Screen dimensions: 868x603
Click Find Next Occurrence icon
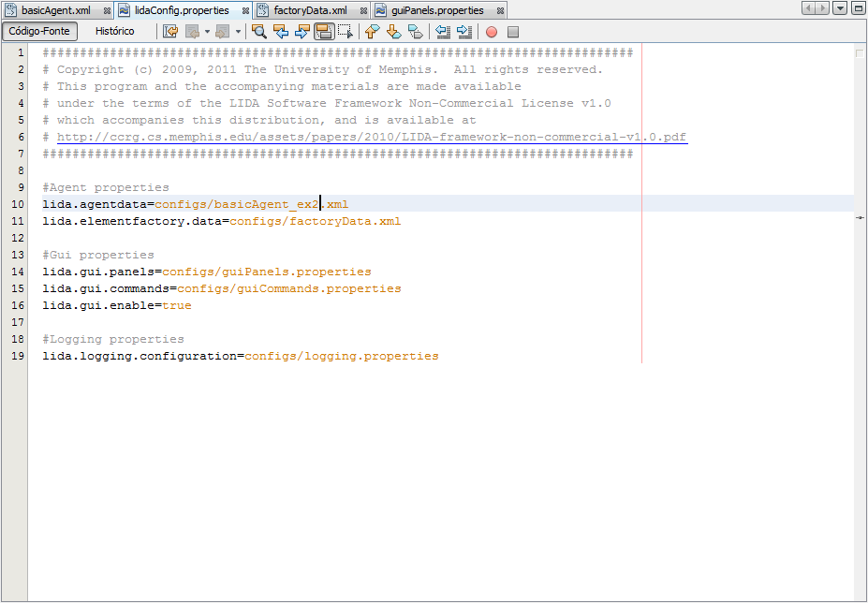(302, 31)
